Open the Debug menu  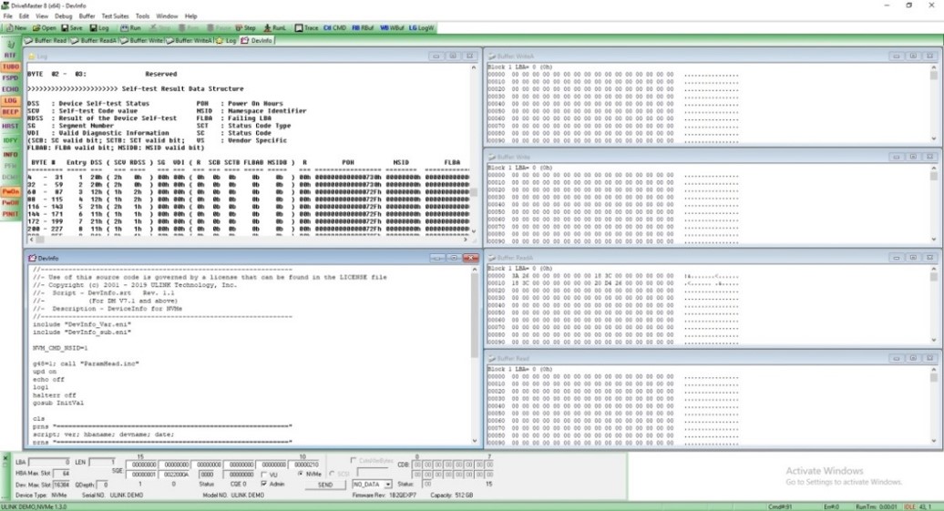pyautogui.click(x=63, y=16)
